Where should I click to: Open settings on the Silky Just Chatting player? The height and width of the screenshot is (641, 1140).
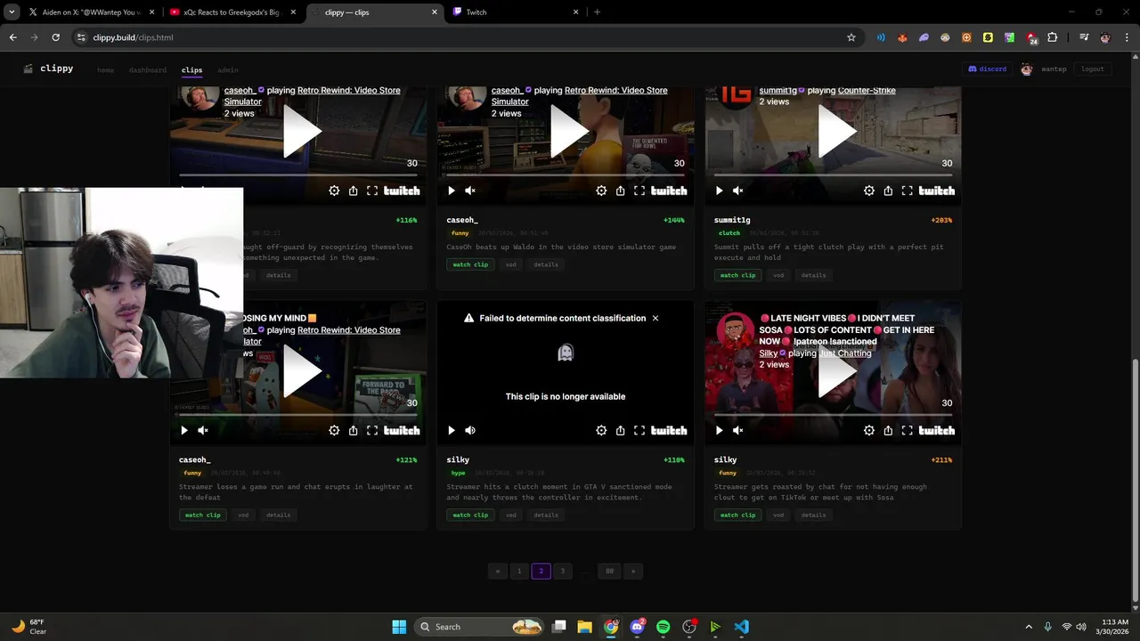869,430
